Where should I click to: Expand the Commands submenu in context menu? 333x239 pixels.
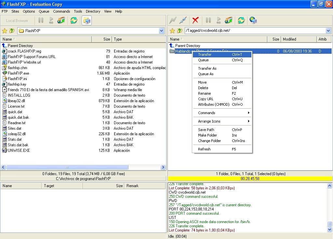pos(222,113)
